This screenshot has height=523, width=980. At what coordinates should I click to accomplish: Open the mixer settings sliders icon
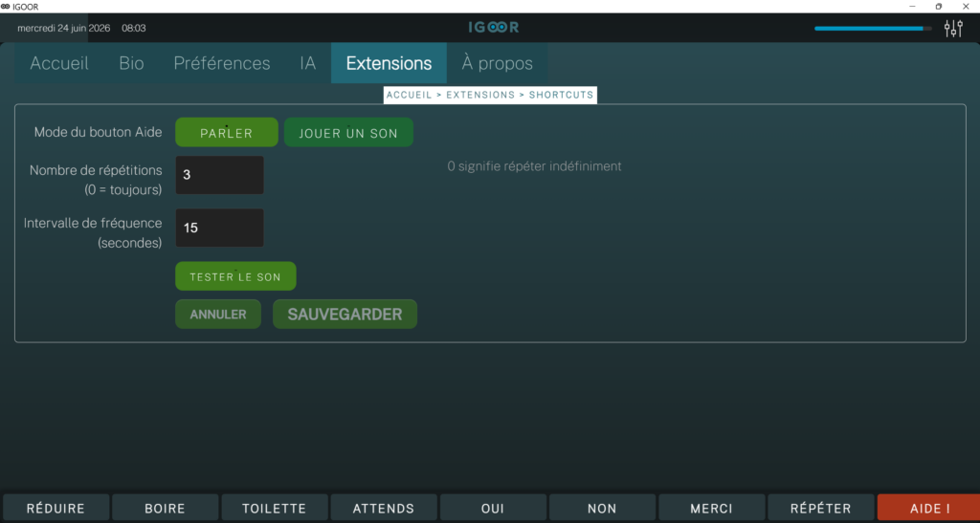953,28
